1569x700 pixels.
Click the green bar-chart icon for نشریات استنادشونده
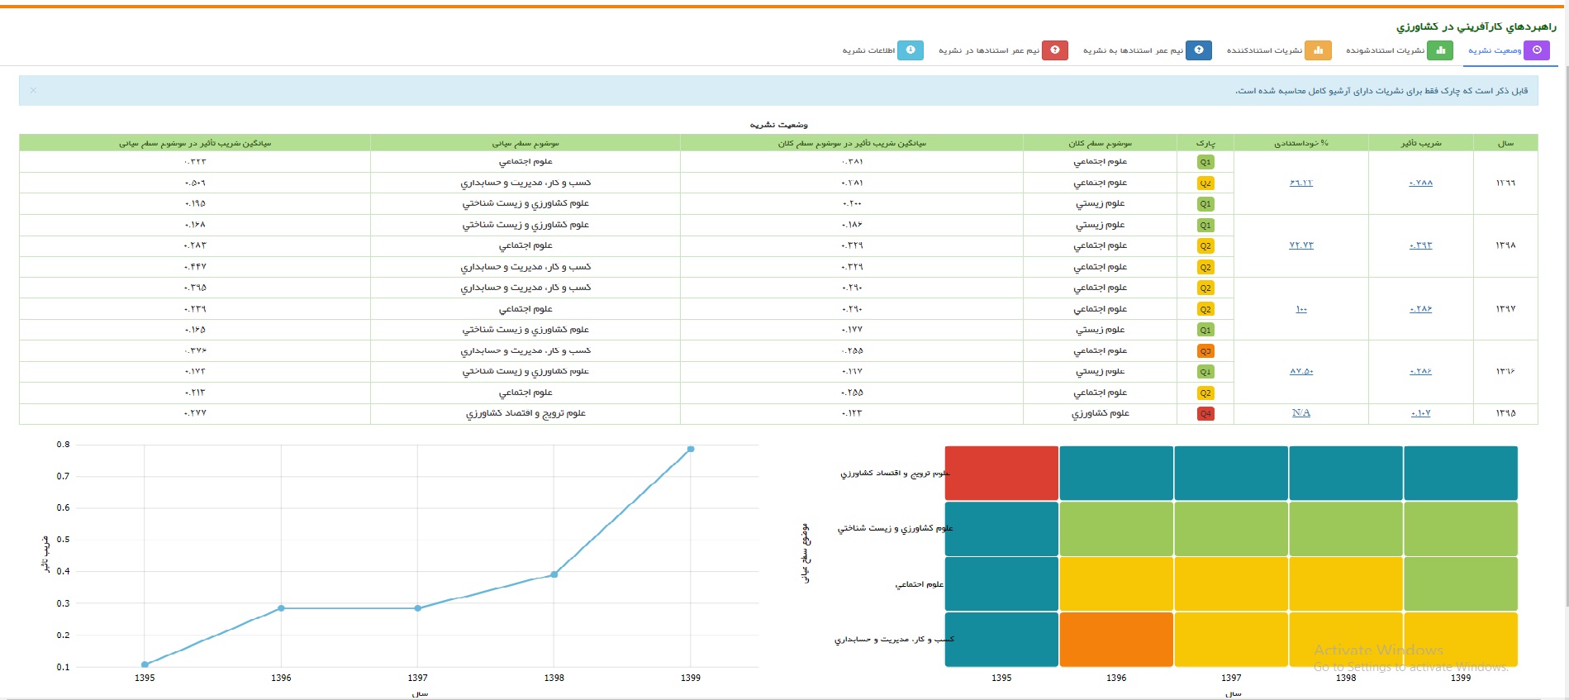pos(1440,50)
